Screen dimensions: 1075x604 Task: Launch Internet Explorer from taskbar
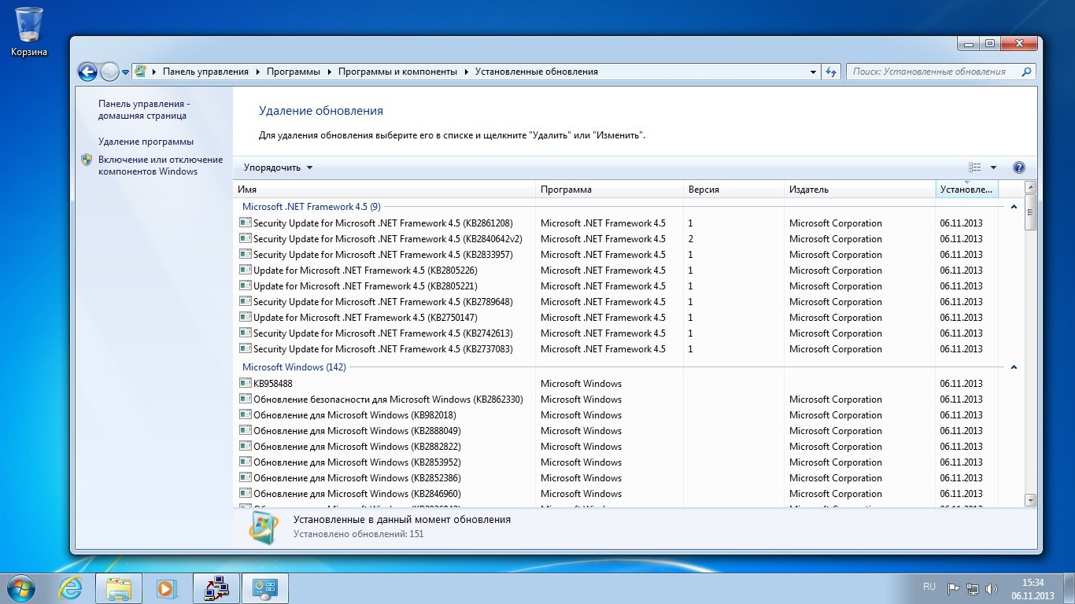(x=71, y=587)
